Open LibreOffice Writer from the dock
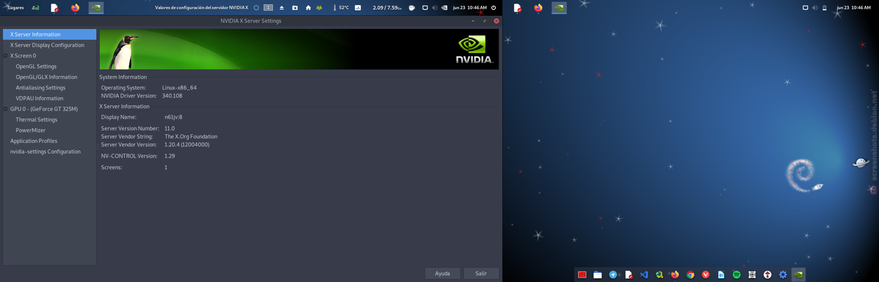The image size is (879, 282). [x=721, y=275]
